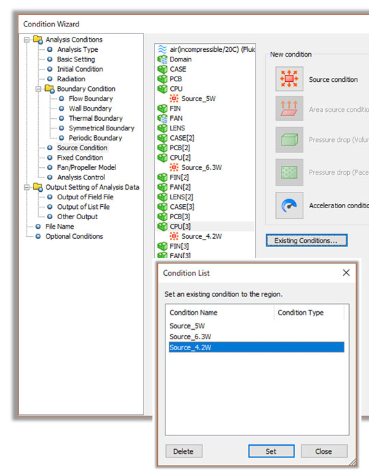Select the PCB[2] cube icon

coord(163,148)
